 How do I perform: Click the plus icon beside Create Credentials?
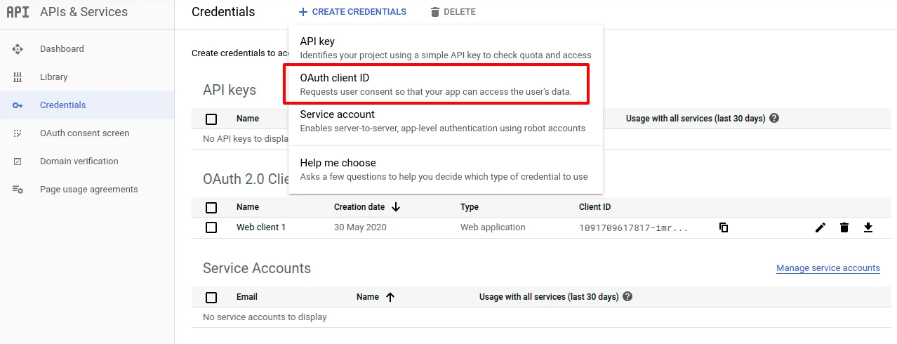[x=303, y=12]
